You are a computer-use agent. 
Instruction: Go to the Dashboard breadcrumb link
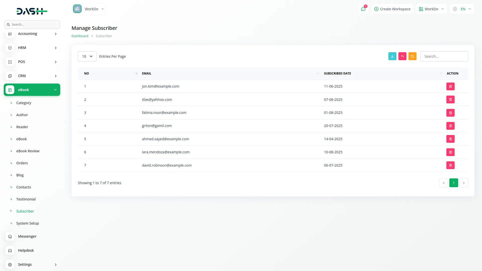click(80, 36)
